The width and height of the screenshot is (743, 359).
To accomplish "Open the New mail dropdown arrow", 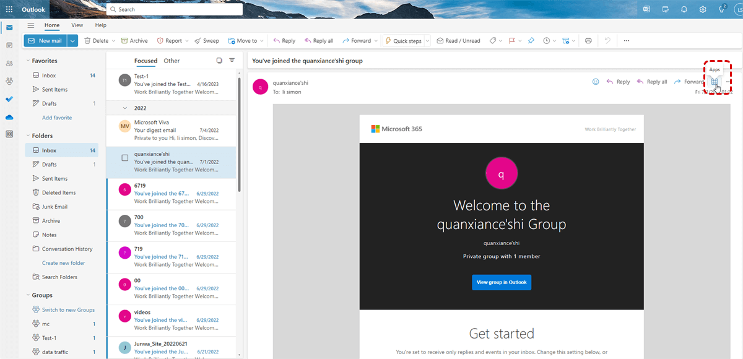I will [x=72, y=41].
